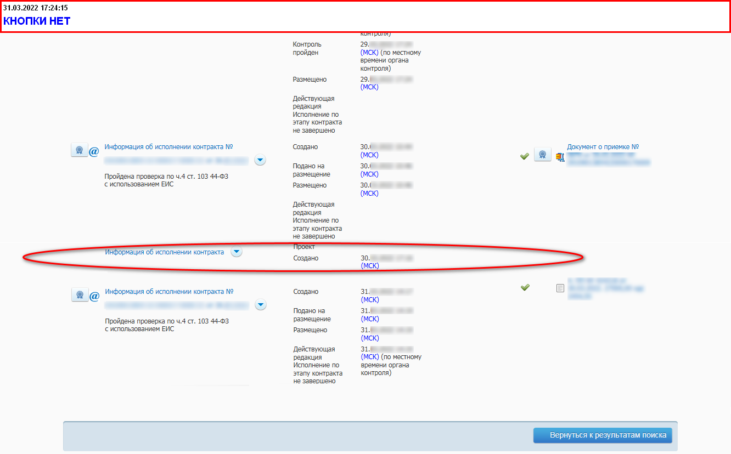Open the draft Информация об исполнении контракта link

(x=164, y=252)
